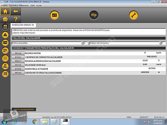Print the page with the printer icon
The height and width of the screenshot is (125, 167).
[x=5, y=19]
